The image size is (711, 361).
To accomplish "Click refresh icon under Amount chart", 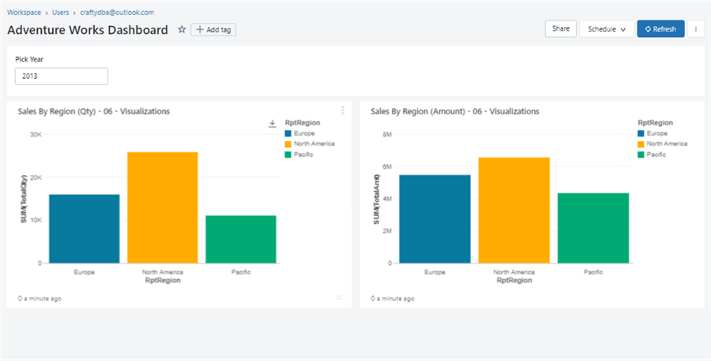I will click(373, 299).
